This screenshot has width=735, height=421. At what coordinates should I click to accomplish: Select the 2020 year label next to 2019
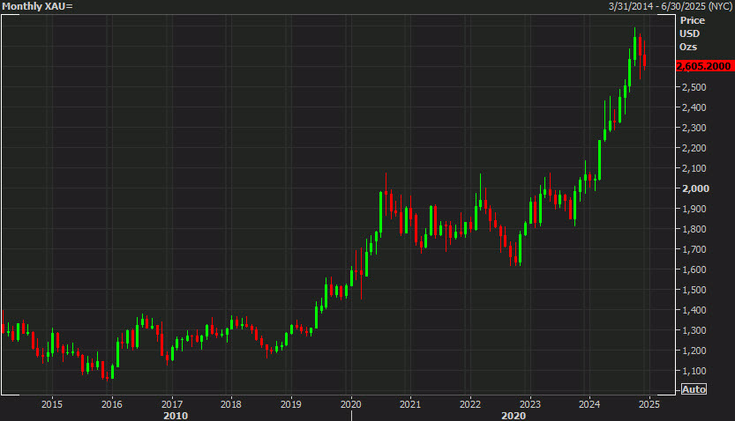pyautogui.click(x=350, y=404)
